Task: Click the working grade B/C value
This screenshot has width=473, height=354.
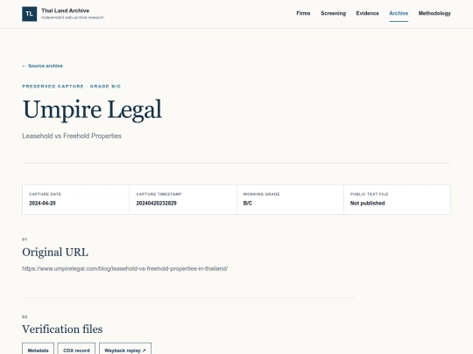Action: (x=248, y=203)
